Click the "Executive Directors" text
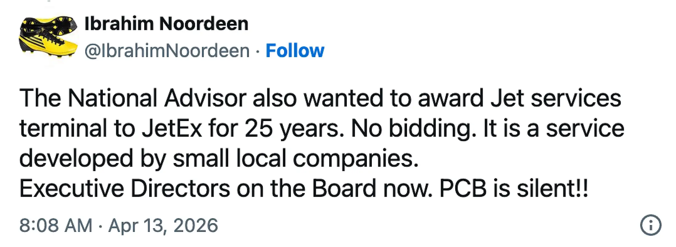 [124, 188]
